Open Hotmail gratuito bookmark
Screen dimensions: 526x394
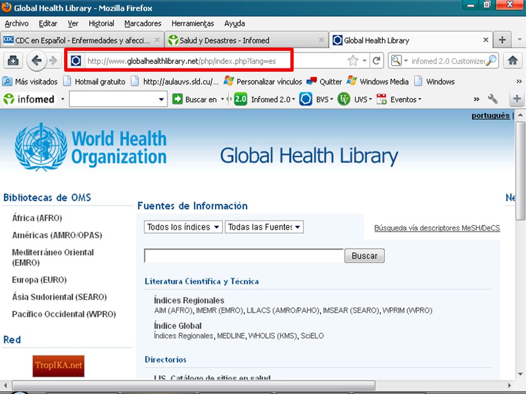pos(95,82)
